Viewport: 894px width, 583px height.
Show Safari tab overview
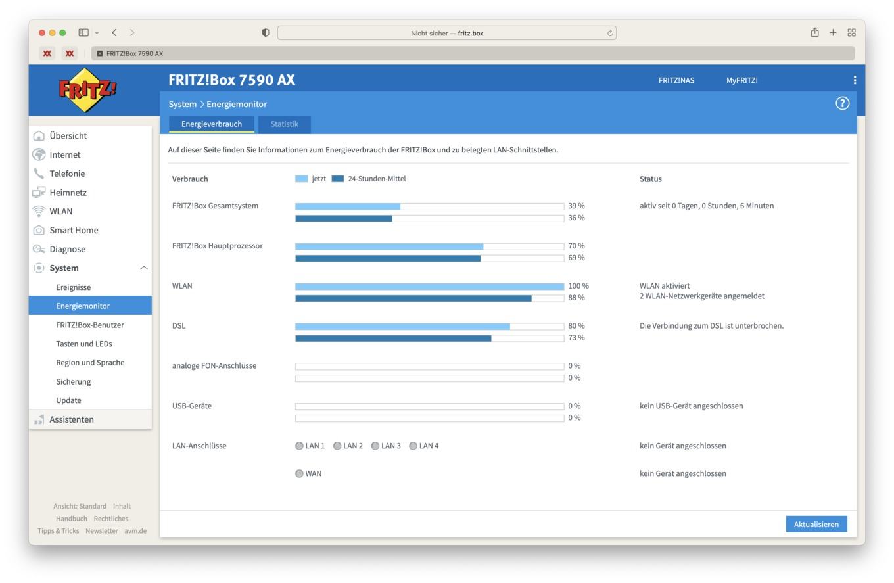pyautogui.click(x=851, y=32)
